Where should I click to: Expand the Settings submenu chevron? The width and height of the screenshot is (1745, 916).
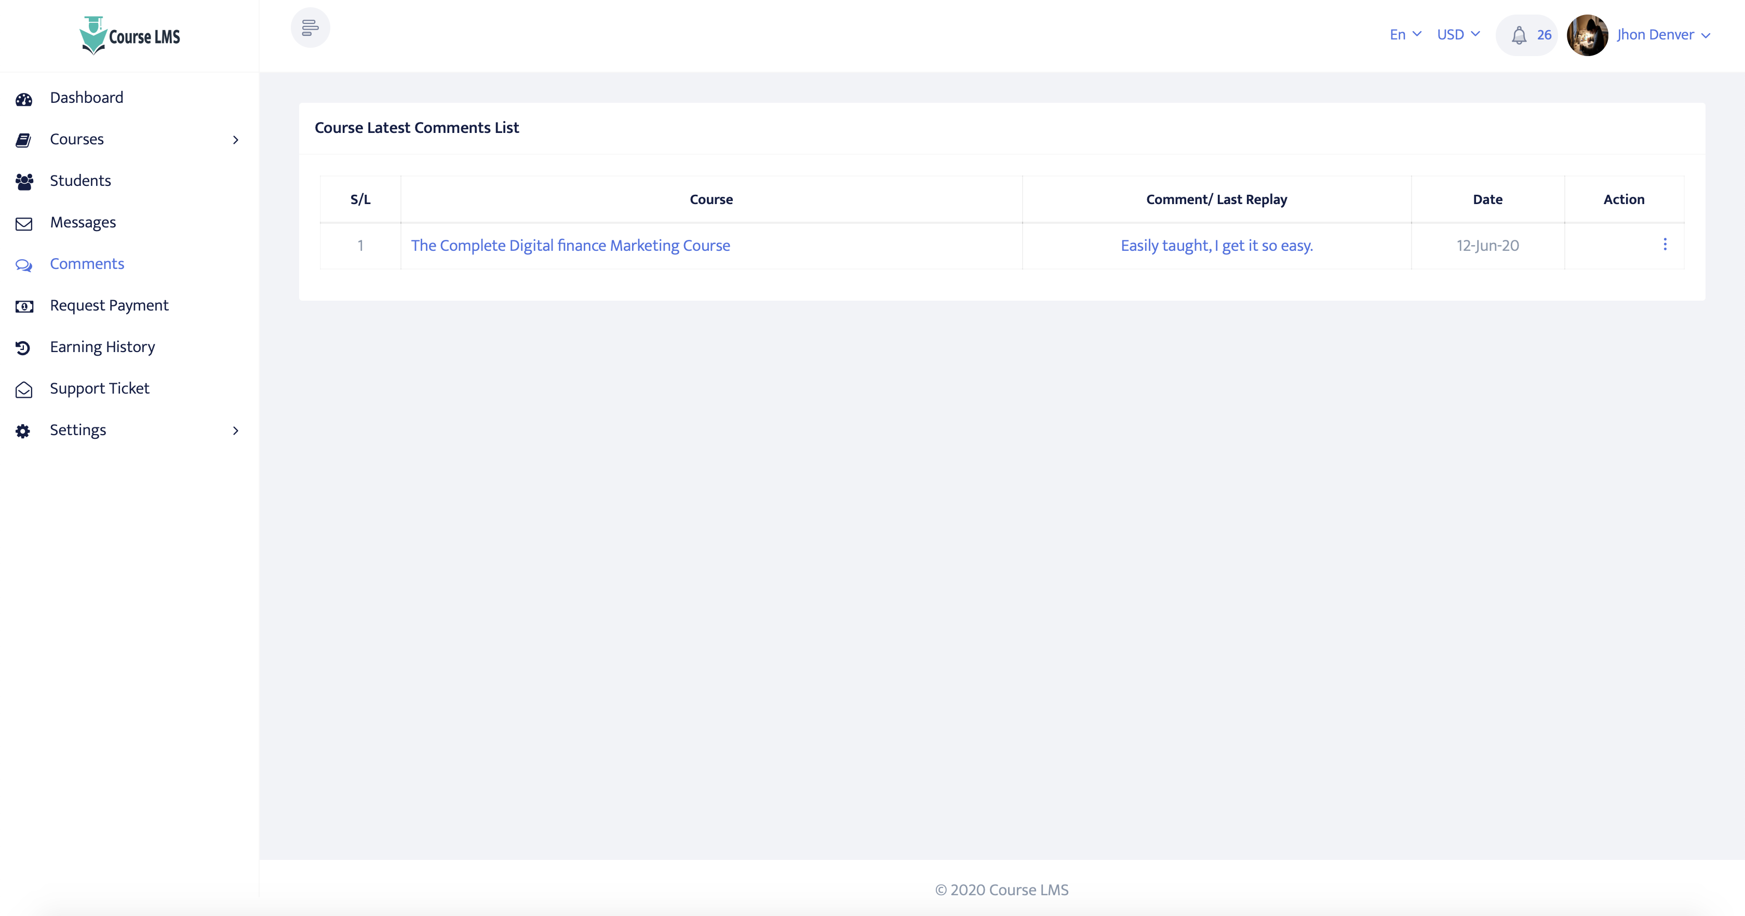[236, 431]
